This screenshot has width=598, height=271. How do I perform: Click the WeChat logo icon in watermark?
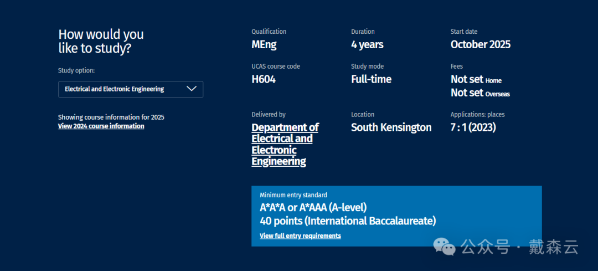click(x=445, y=247)
